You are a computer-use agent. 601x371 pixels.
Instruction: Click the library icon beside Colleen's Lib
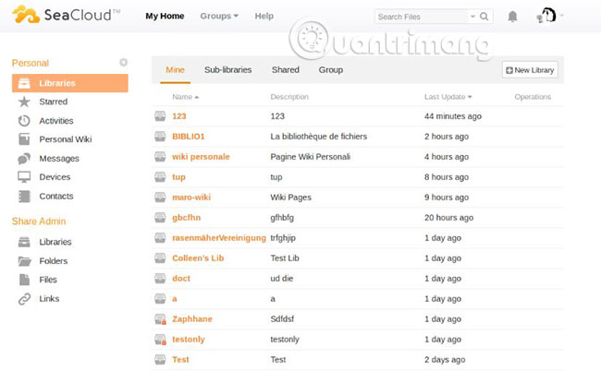[x=160, y=257]
